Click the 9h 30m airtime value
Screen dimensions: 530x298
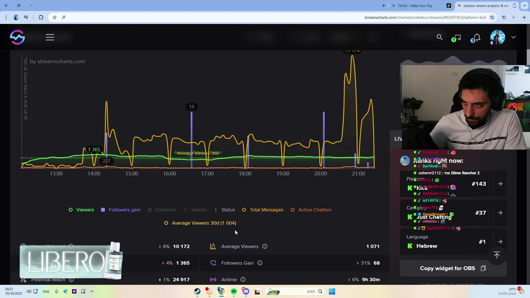pos(371,279)
